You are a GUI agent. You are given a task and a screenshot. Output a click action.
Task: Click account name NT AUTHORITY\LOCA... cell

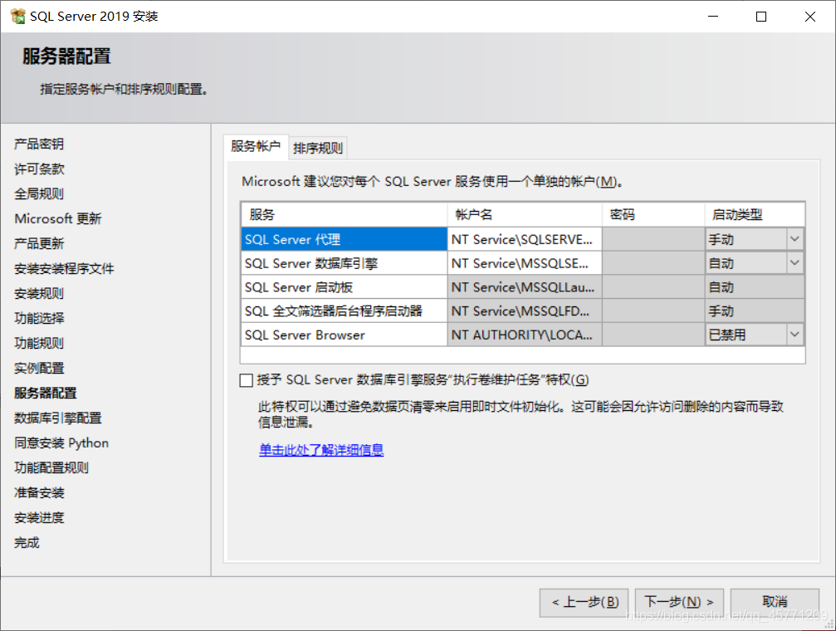pyautogui.click(x=525, y=335)
